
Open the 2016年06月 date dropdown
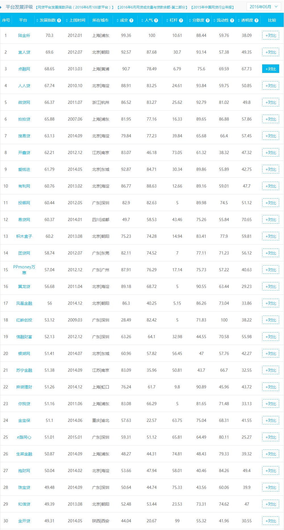click(x=264, y=7)
